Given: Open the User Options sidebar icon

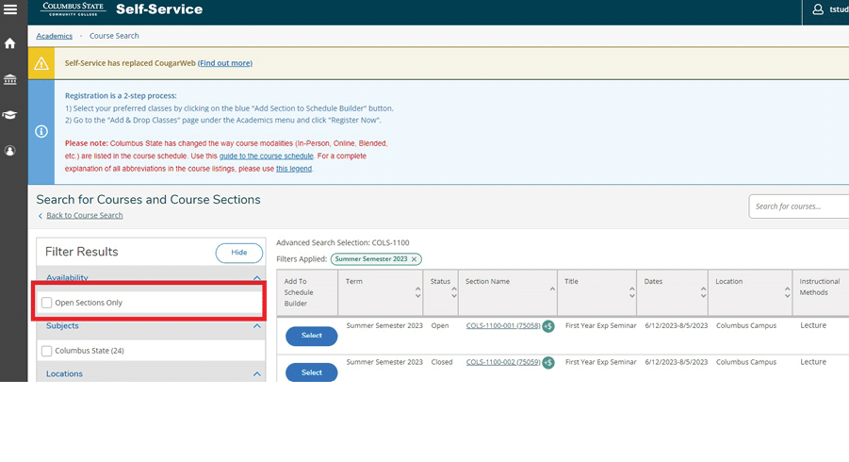Looking at the screenshot, I should coord(10,151).
